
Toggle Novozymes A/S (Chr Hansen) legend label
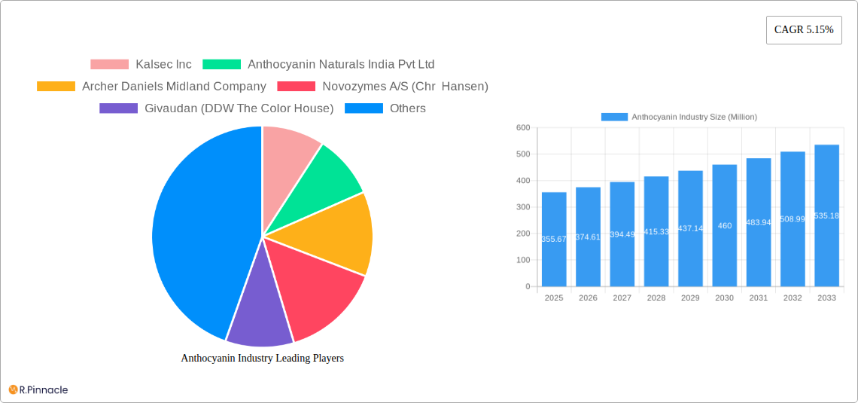click(406, 86)
